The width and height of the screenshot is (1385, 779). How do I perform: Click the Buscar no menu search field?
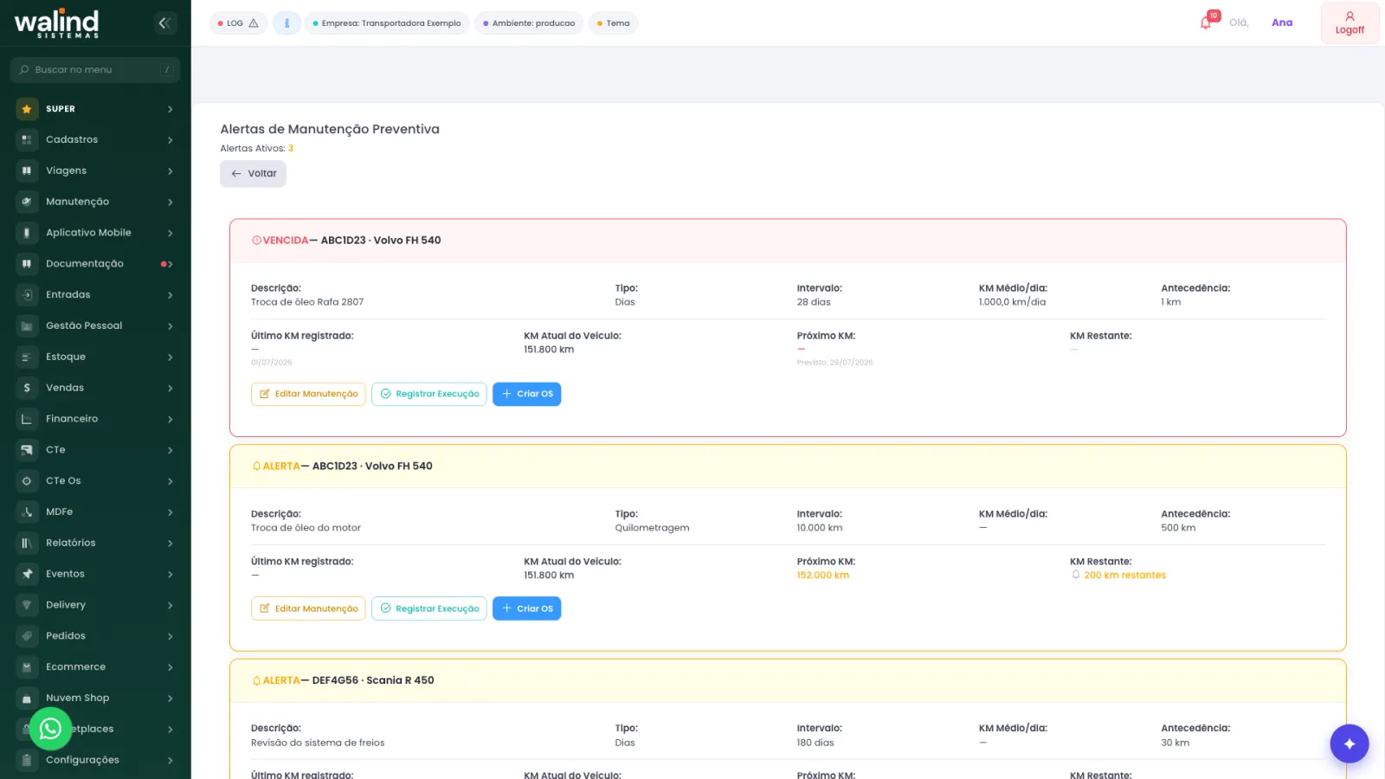pos(95,70)
